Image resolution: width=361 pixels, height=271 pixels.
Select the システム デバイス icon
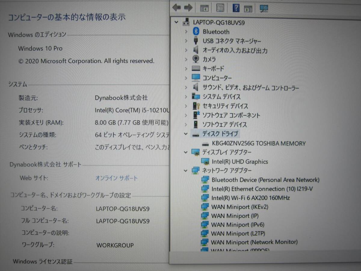(196, 97)
